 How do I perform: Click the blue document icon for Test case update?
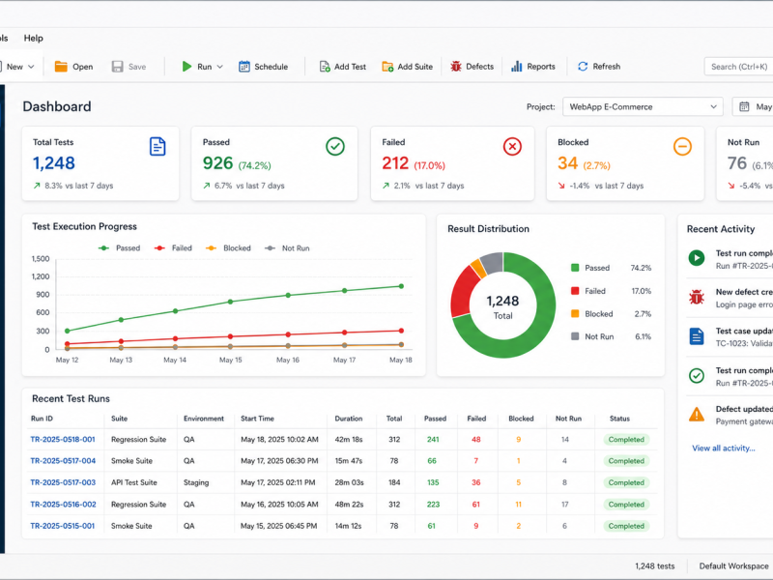(x=696, y=336)
